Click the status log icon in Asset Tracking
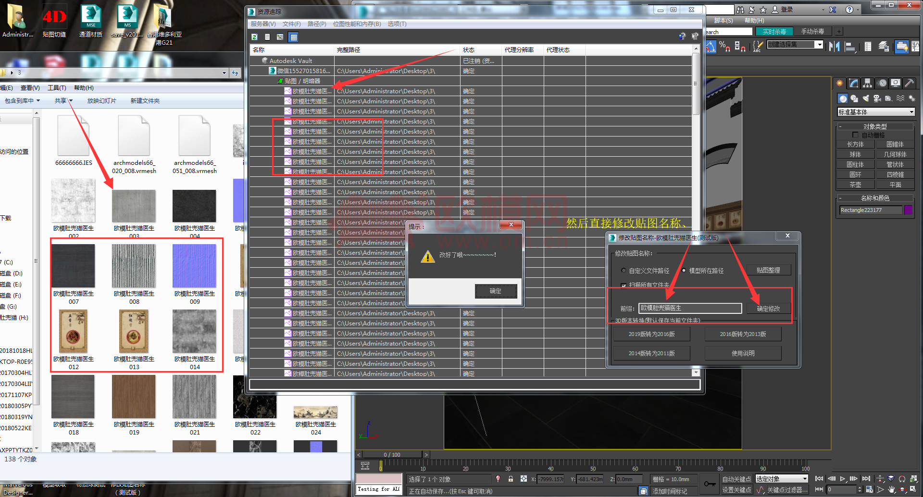 coord(267,37)
